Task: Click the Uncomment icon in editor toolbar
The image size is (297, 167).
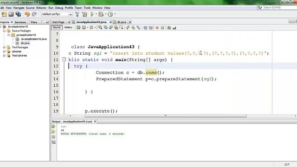Action: coord(174,28)
